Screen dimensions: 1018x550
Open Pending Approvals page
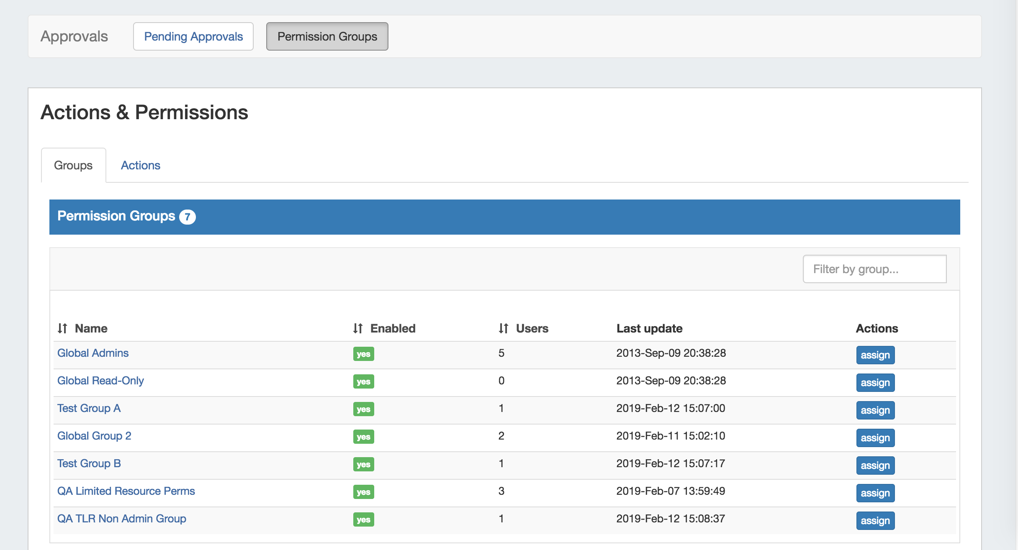[x=193, y=36]
